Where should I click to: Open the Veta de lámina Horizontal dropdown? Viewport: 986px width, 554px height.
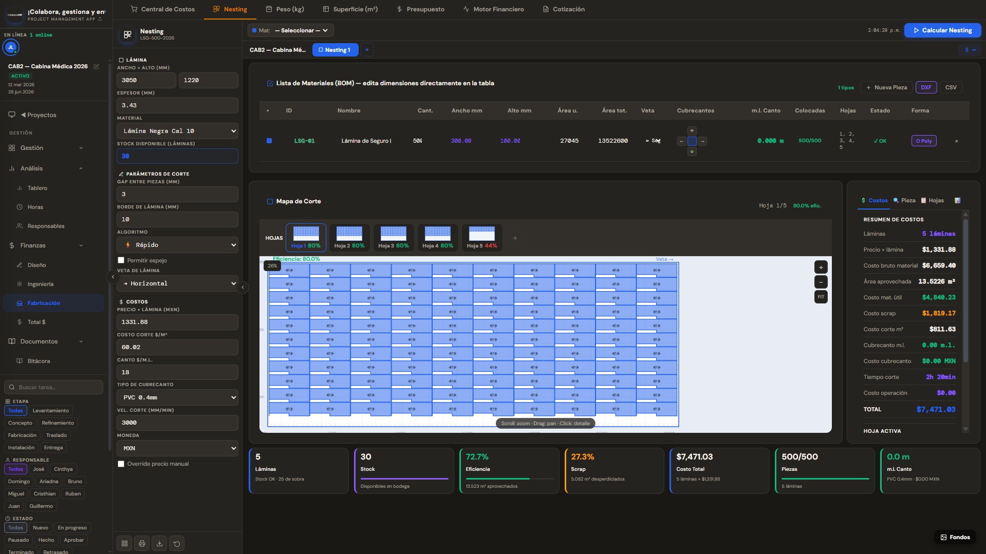pyautogui.click(x=177, y=283)
